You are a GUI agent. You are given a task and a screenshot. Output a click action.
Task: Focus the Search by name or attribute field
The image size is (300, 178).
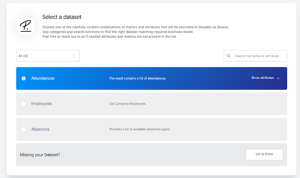255,56
